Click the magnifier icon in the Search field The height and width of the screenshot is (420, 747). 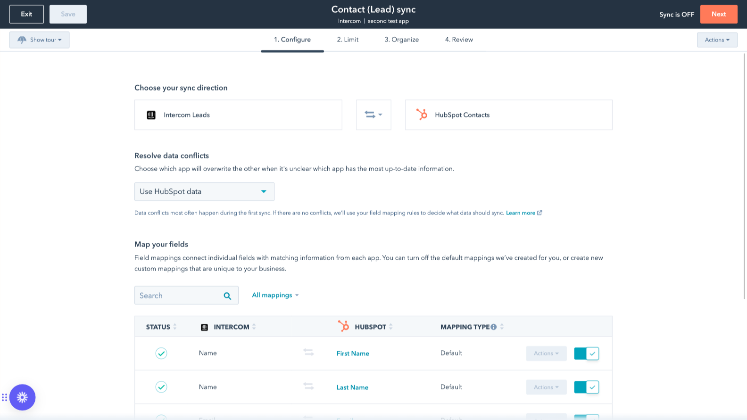pos(227,296)
